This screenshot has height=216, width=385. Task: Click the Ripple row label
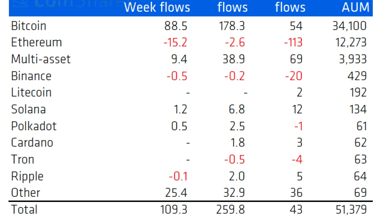(x=27, y=176)
